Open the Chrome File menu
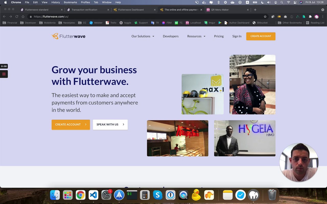This screenshot has height=204, width=327. pyautogui.click(x=27, y=2)
